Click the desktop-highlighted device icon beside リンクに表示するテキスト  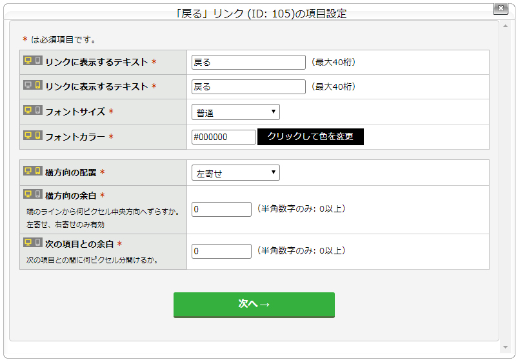coord(33,61)
